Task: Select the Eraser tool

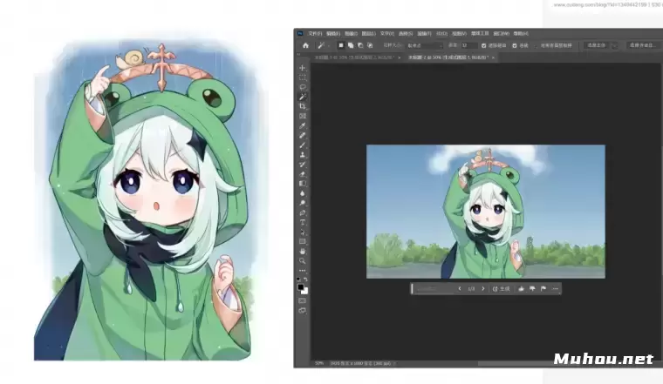Action: pyautogui.click(x=303, y=174)
